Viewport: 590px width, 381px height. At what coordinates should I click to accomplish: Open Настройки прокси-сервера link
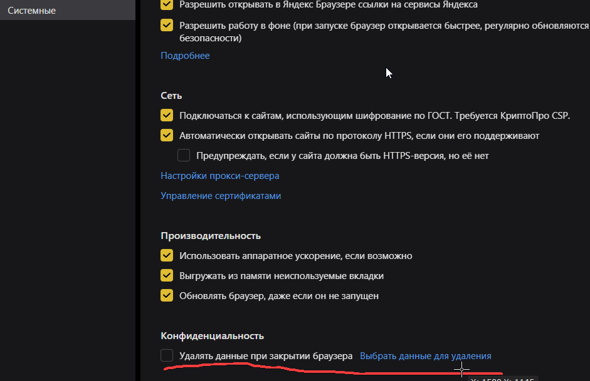click(219, 176)
